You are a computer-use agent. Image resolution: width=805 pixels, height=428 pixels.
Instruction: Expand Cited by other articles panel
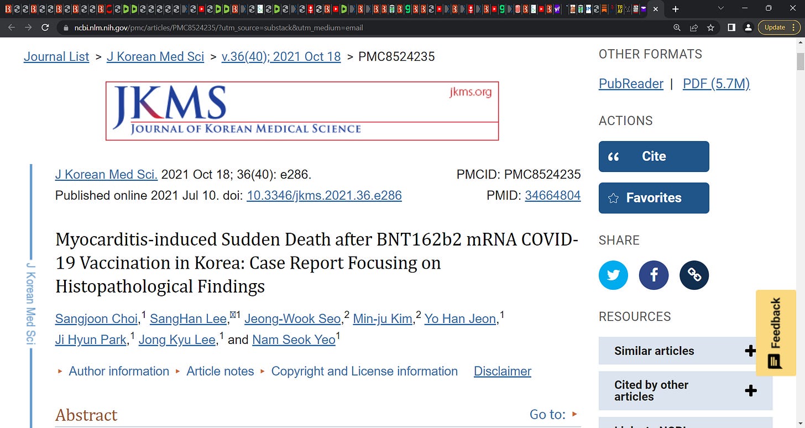pyautogui.click(x=685, y=390)
